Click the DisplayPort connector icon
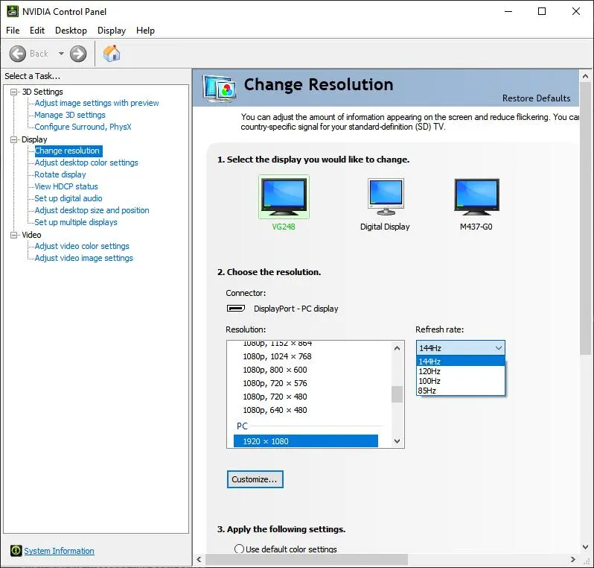The width and height of the screenshot is (594, 568). pyautogui.click(x=236, y=309)
